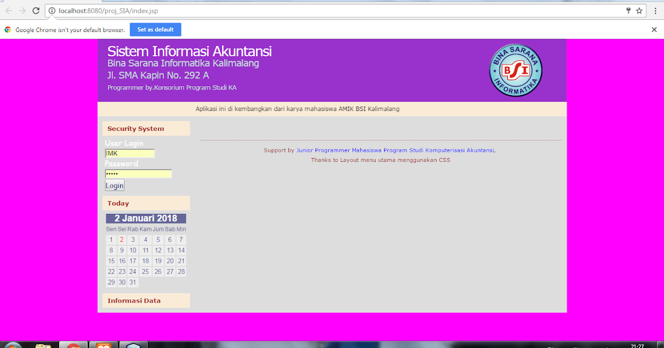
Task: Select day 25 in the calendar
Action: pyautogui.click(x=145, y=272)
